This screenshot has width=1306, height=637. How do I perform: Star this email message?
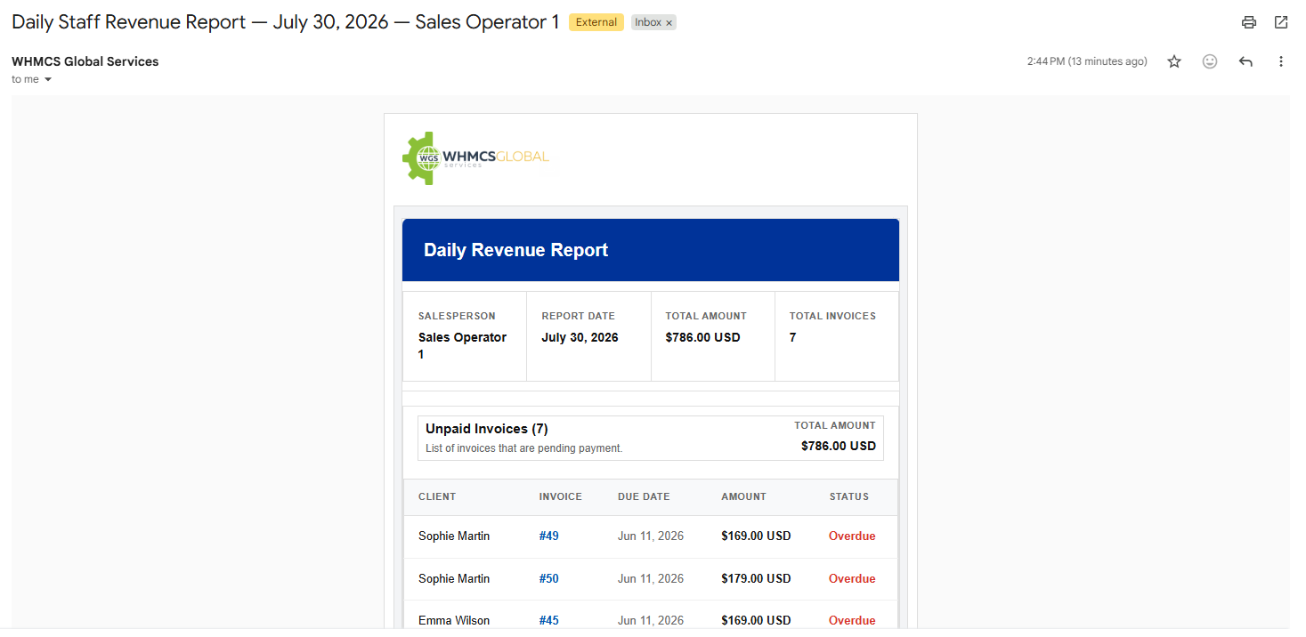click(1174, 61)
